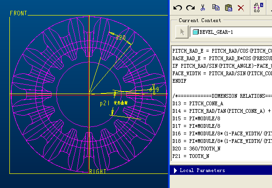Click the D18 relation line
This screenshot has height=188, width=272.
(222, 141)
